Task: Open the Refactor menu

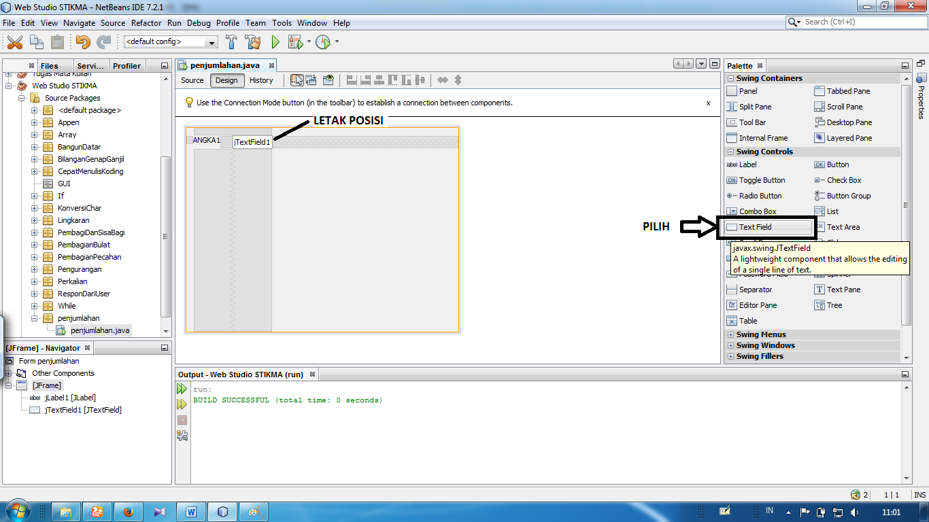Action: click(146, 22)
